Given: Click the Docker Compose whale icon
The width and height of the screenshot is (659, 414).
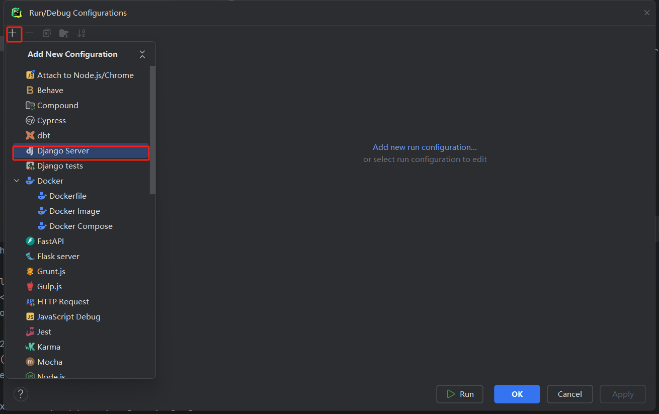Looking at the screenshot, I should tap(42, 226).
